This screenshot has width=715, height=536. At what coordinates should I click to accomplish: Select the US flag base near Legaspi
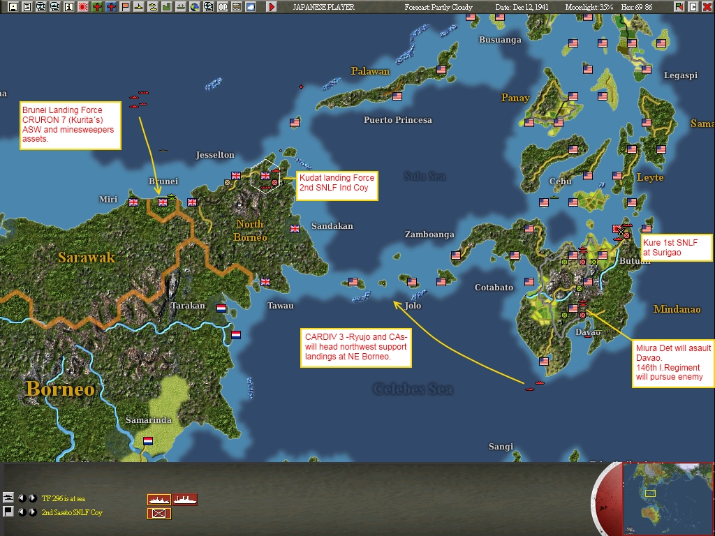(x=647, y=70)
